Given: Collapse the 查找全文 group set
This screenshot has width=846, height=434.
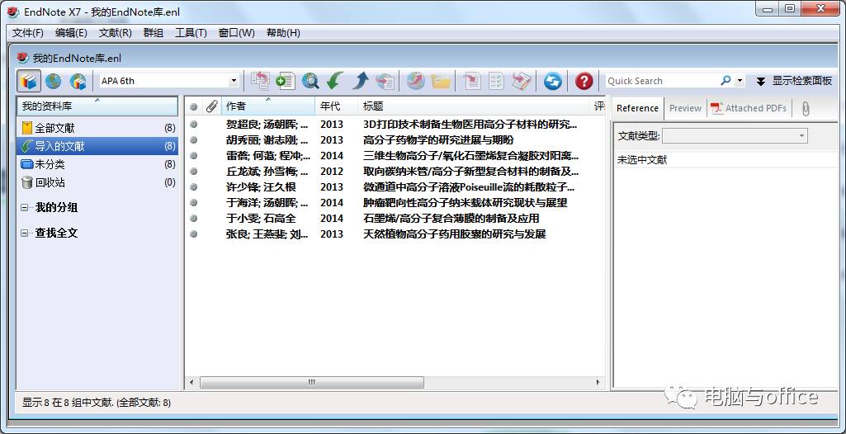Looking at the screenshot, I should [24, 233].
